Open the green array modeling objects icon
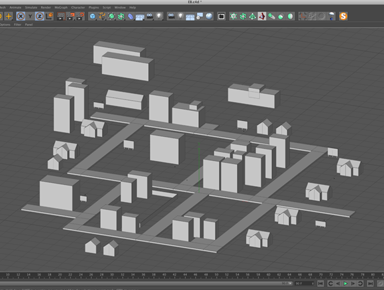 [121, 16]
